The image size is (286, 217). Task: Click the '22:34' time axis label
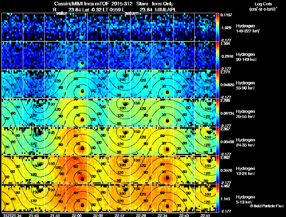163,216
